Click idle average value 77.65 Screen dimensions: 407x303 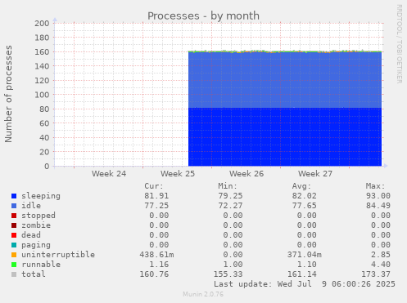click(305, 206)
